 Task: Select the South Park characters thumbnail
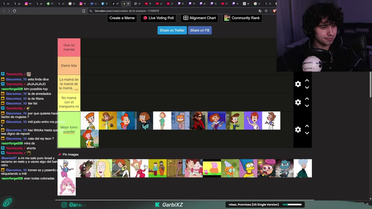pos(157,168)
